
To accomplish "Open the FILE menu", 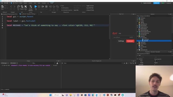I will [x=2, y=3].
